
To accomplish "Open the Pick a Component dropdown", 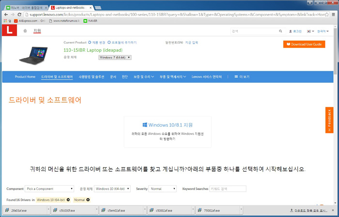I will [49, 189].
